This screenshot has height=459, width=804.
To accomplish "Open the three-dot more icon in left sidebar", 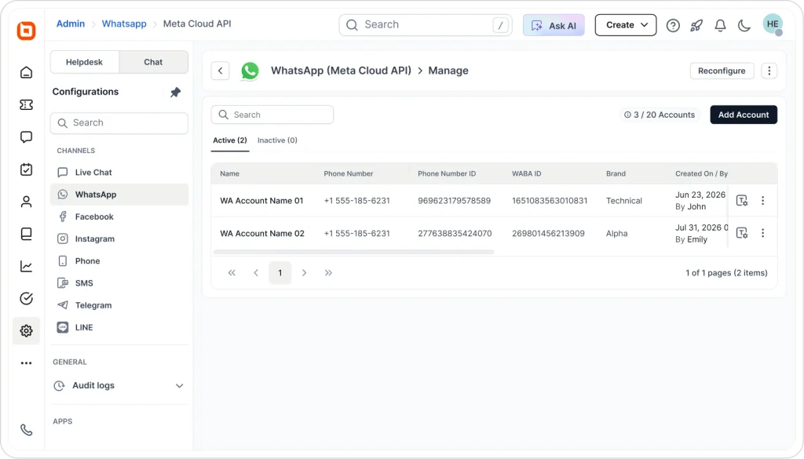I will (x=26, y=363).
